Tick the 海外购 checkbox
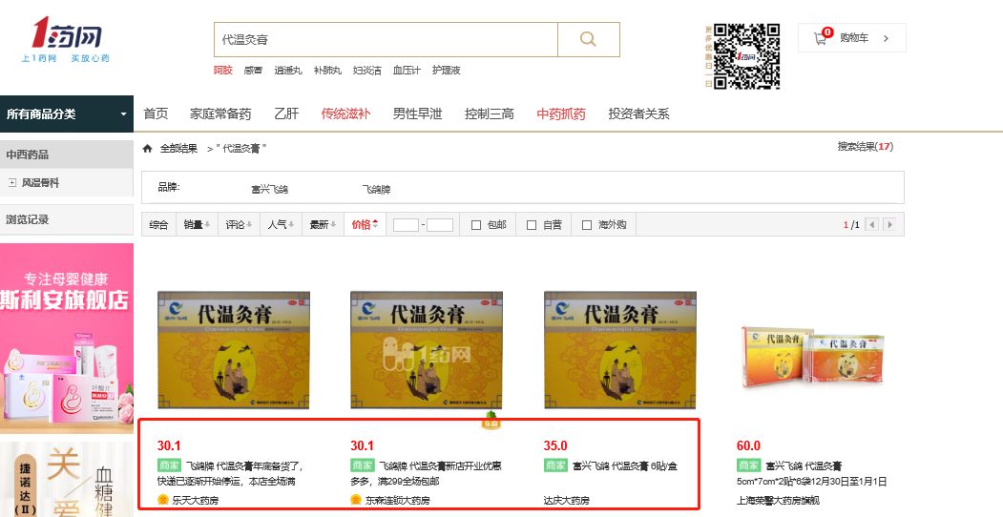Screen dimensions: 1003x517 click(x=587, y=225)
